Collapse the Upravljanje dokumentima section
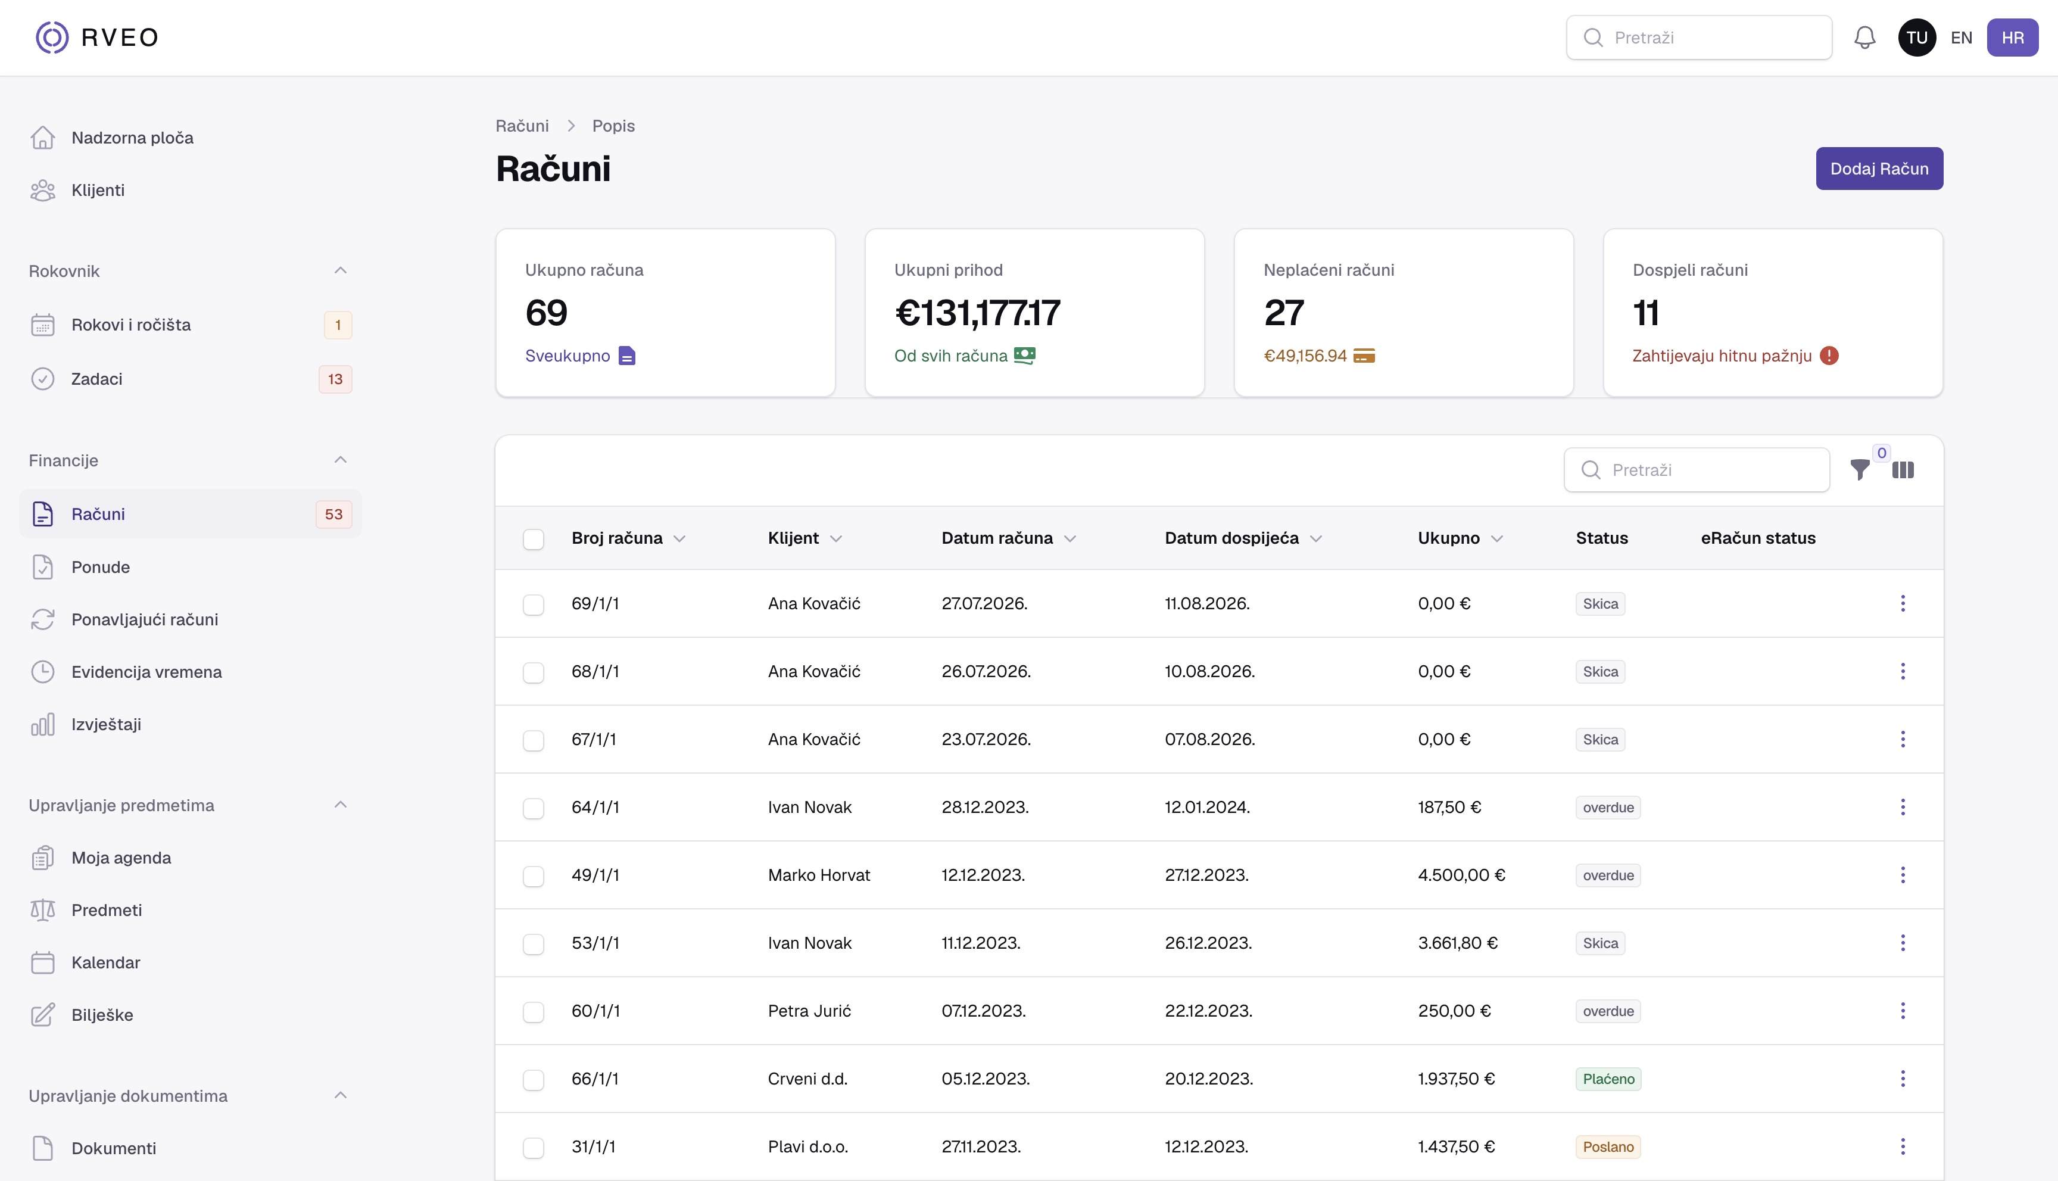The width and height of the screenshot is (2058, 1181). [x=341, y=1095]
